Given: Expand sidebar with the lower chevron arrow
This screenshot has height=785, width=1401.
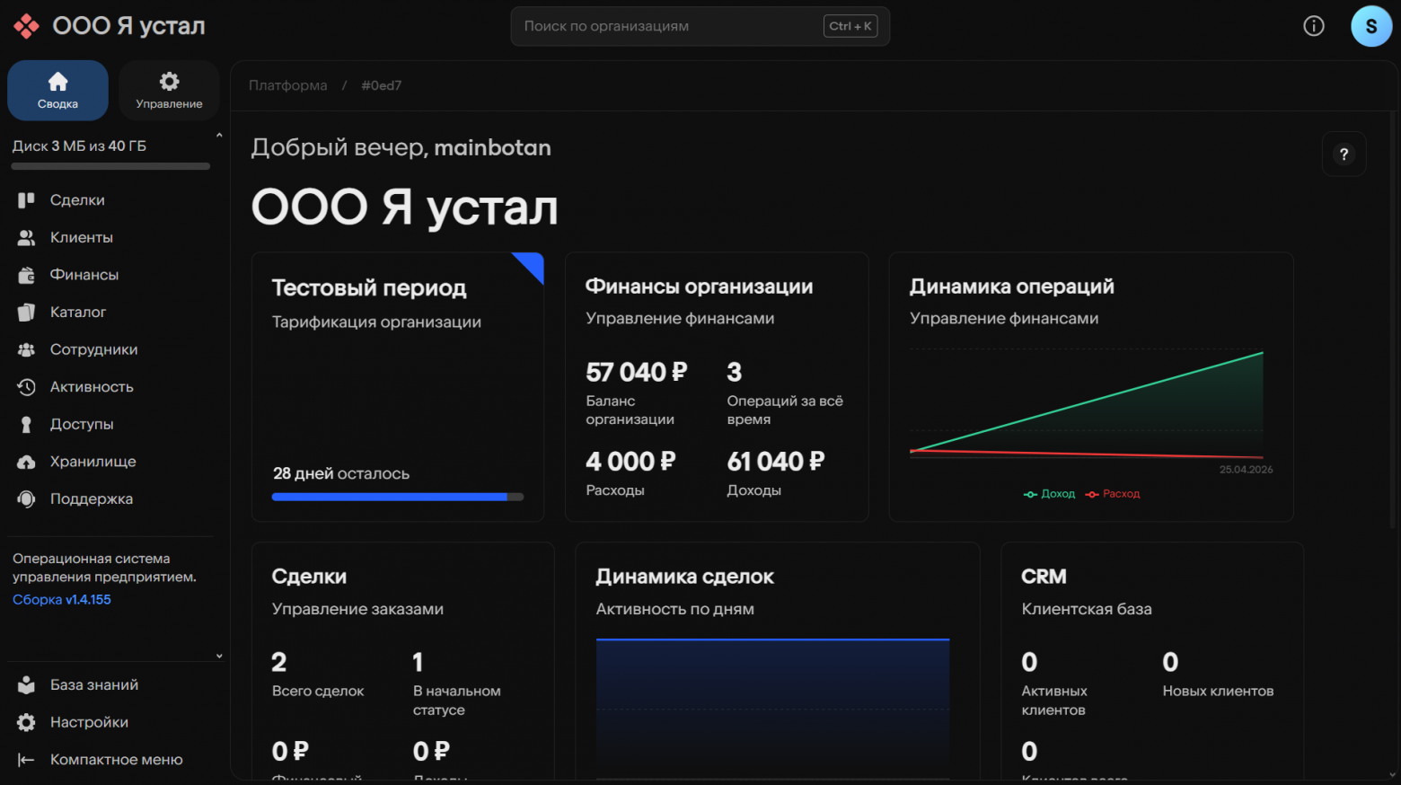Looking at the screenshot, I should tap(219, 656).
